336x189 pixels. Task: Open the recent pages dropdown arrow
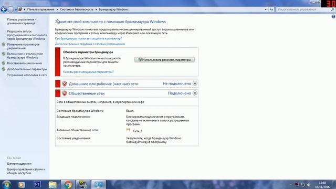tap(15, 9)
